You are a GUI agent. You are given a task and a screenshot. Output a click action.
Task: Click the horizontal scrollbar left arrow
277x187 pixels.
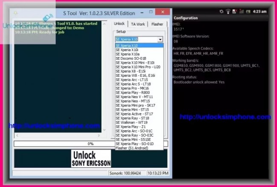click(17, 135)
